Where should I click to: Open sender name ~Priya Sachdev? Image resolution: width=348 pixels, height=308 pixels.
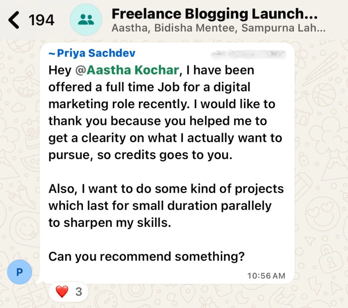pyautogui.click(x=92, y=53)
